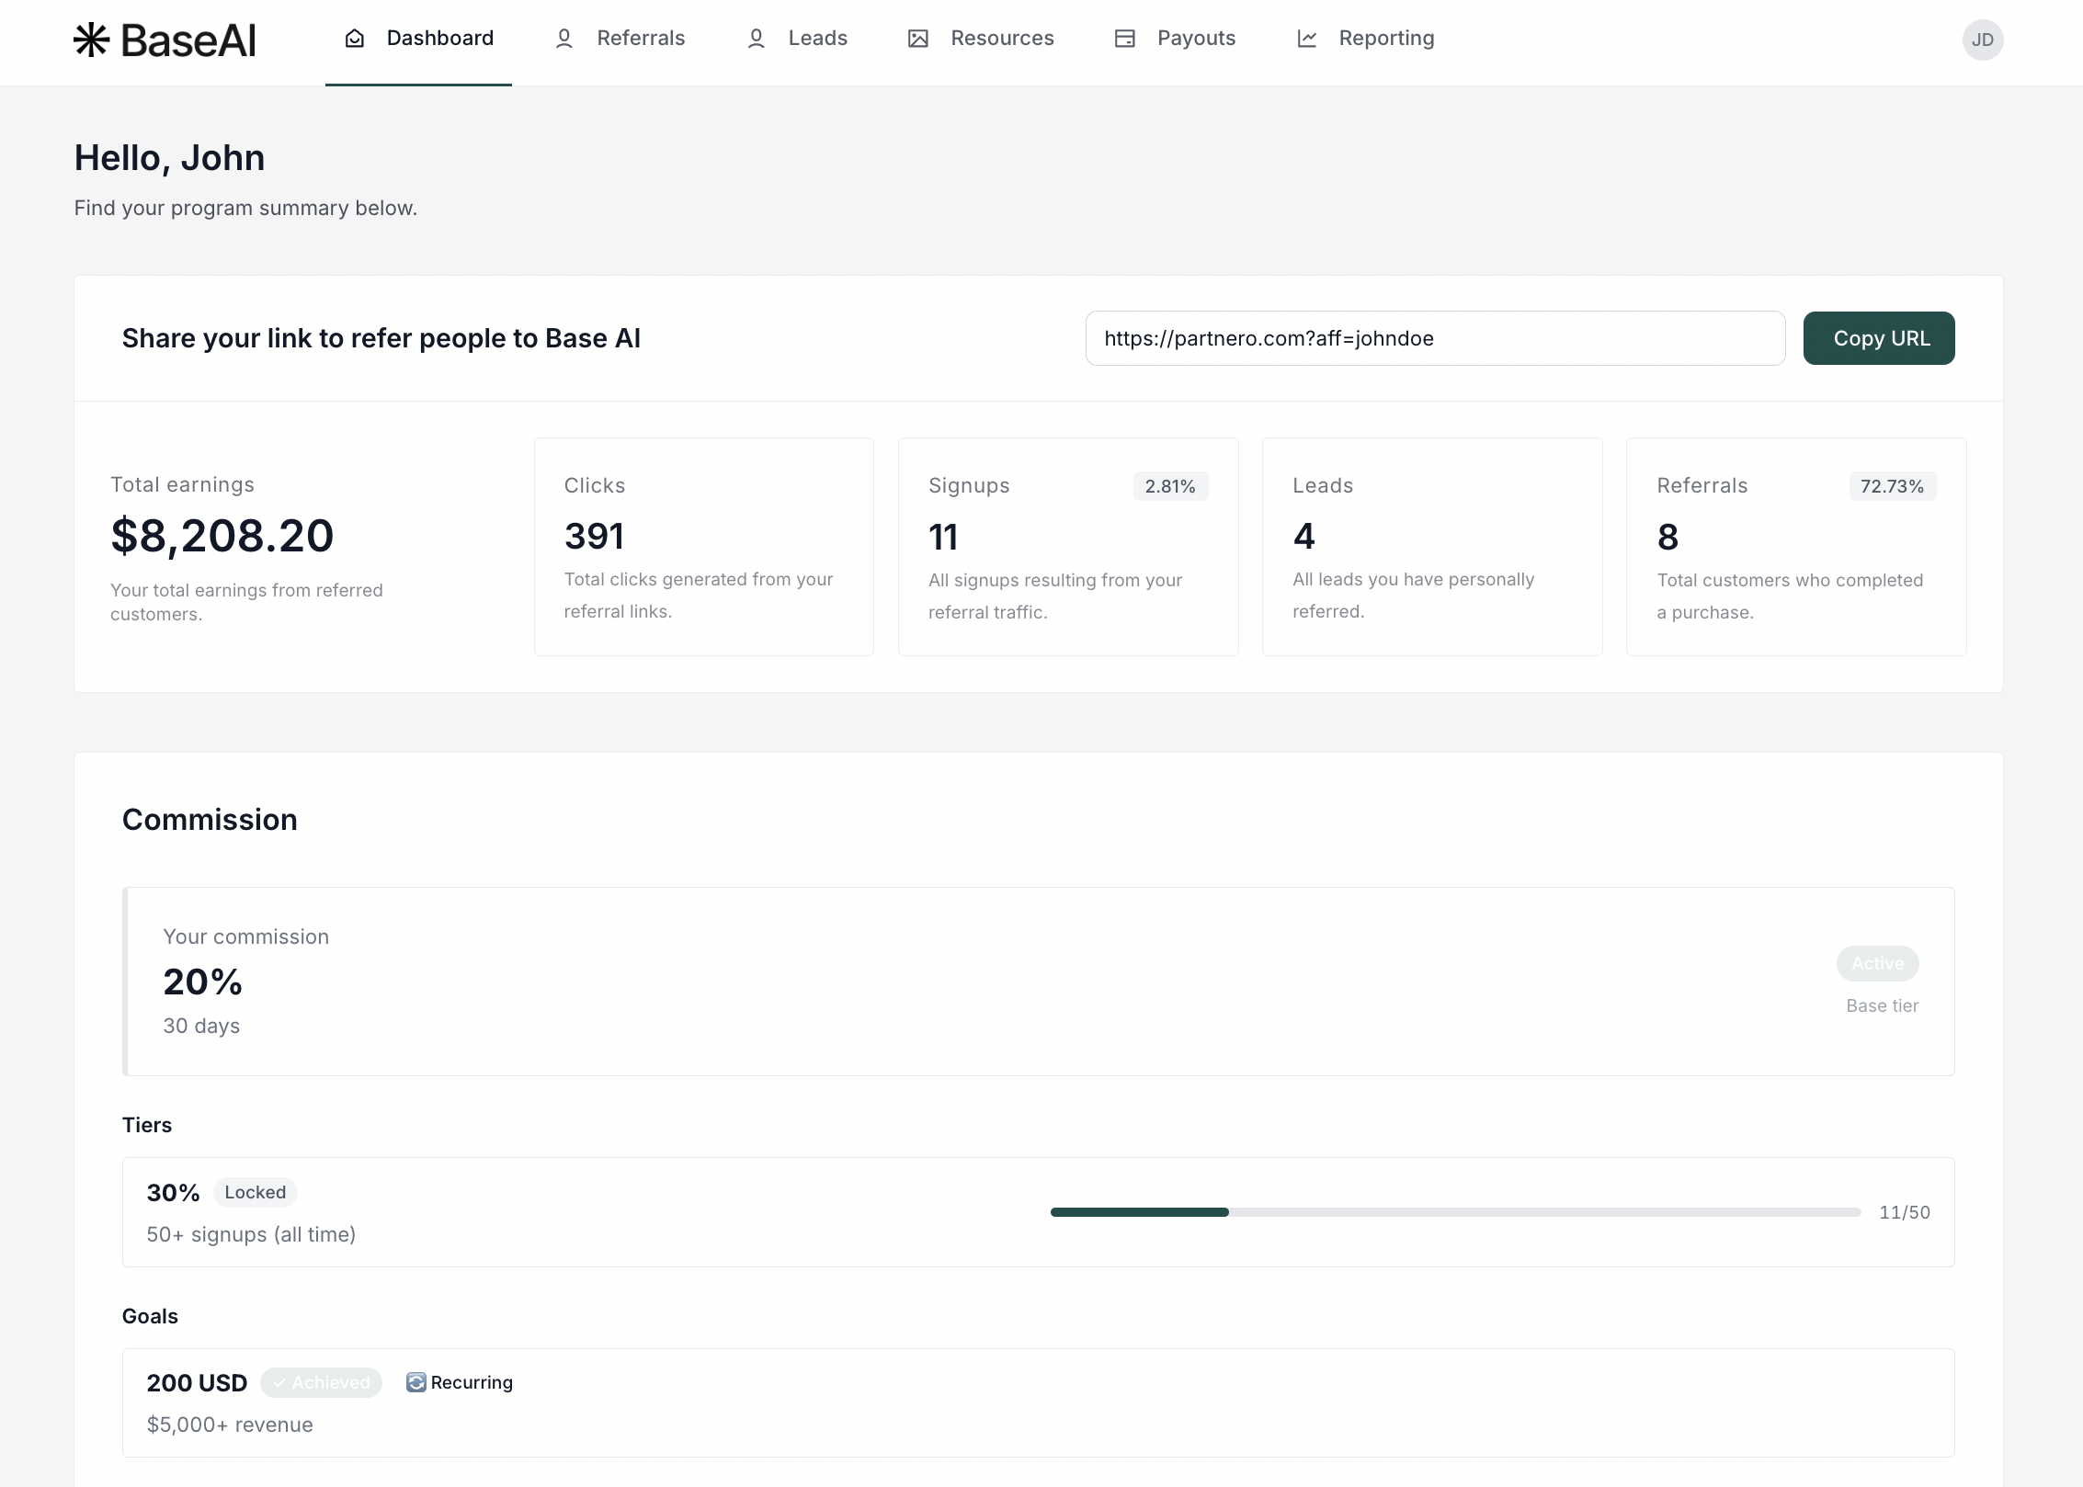Click the Payouts card icon
This screenshot has width=2083, height=1487.
(x=1124, y=39)
